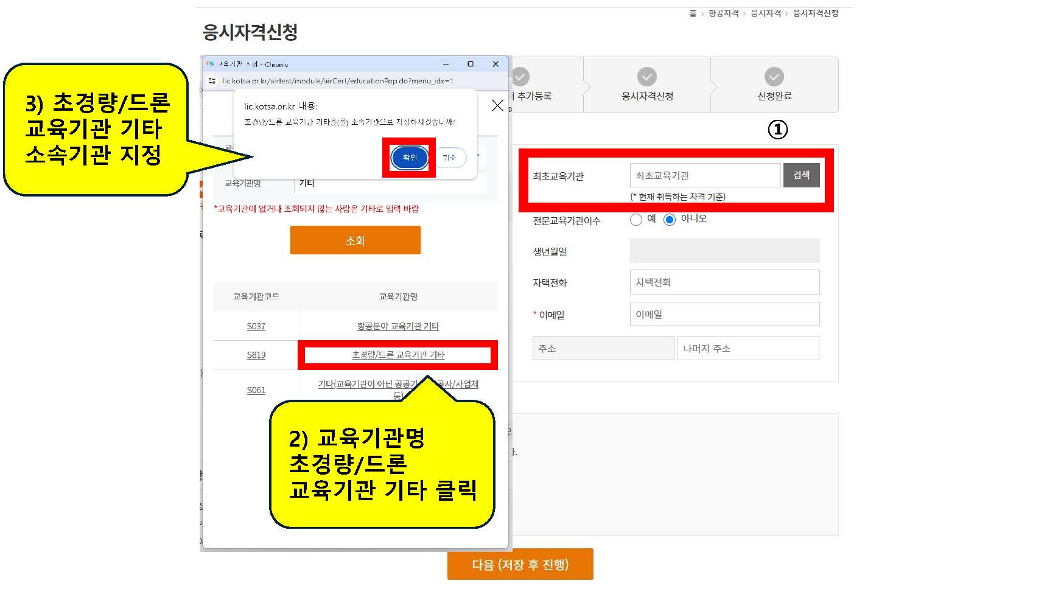Confirm the alert with the 확인 button
The image size is (1047, 589).
pos(410,158)
